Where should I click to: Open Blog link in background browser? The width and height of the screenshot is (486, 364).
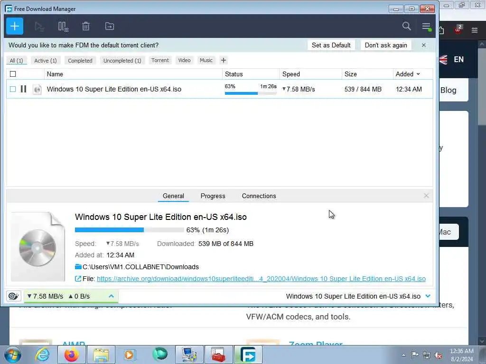click(448, 91)
